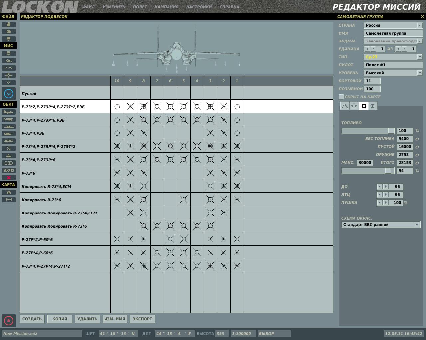Image resolution: width=426 pixels, height=340 pixels.
Task: Click the УДАЛИТЬ button
Action: 87,319
